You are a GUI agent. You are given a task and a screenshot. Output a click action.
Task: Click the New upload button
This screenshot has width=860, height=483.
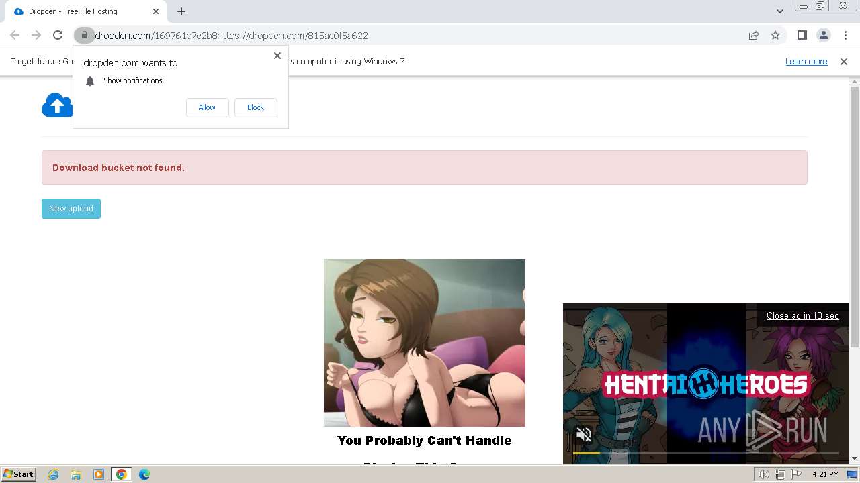tap(71, 209)
